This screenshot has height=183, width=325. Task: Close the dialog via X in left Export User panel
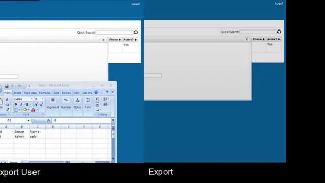click(x=103, y=40)
